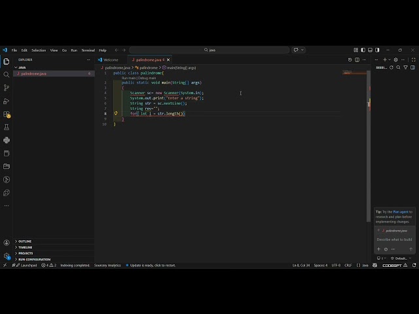Click the editor vertical scrollbar
This screenshot has height=314, width=419.
point(369,147)
